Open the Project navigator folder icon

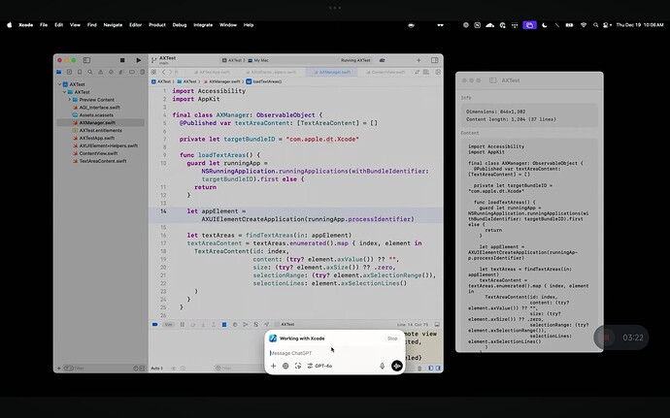click(59, 72)
